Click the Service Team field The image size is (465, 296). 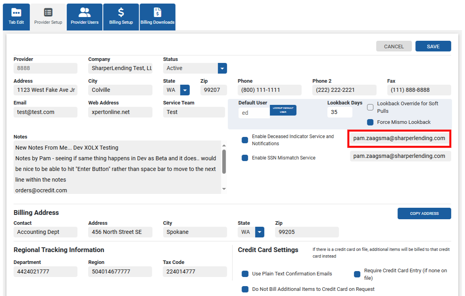pyautogui.click(x=194, y=112)
